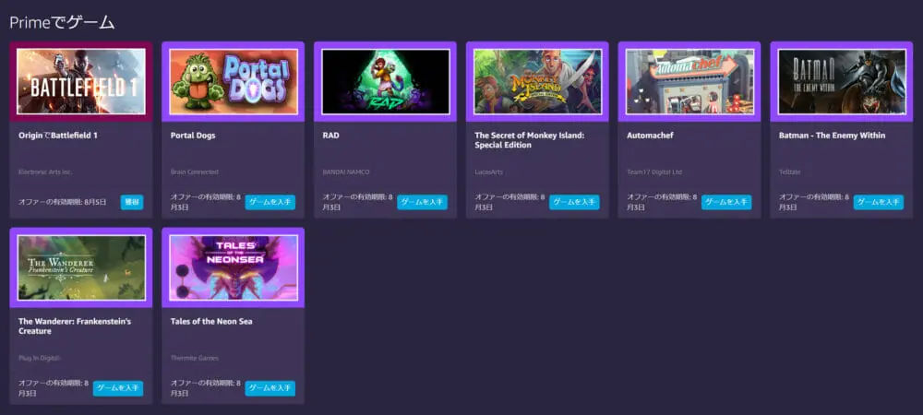Screen dimensions: 923x415
Task: Click The Wanderer Frankenstein's Creature artwork
Action: click(x=81, y=268)
